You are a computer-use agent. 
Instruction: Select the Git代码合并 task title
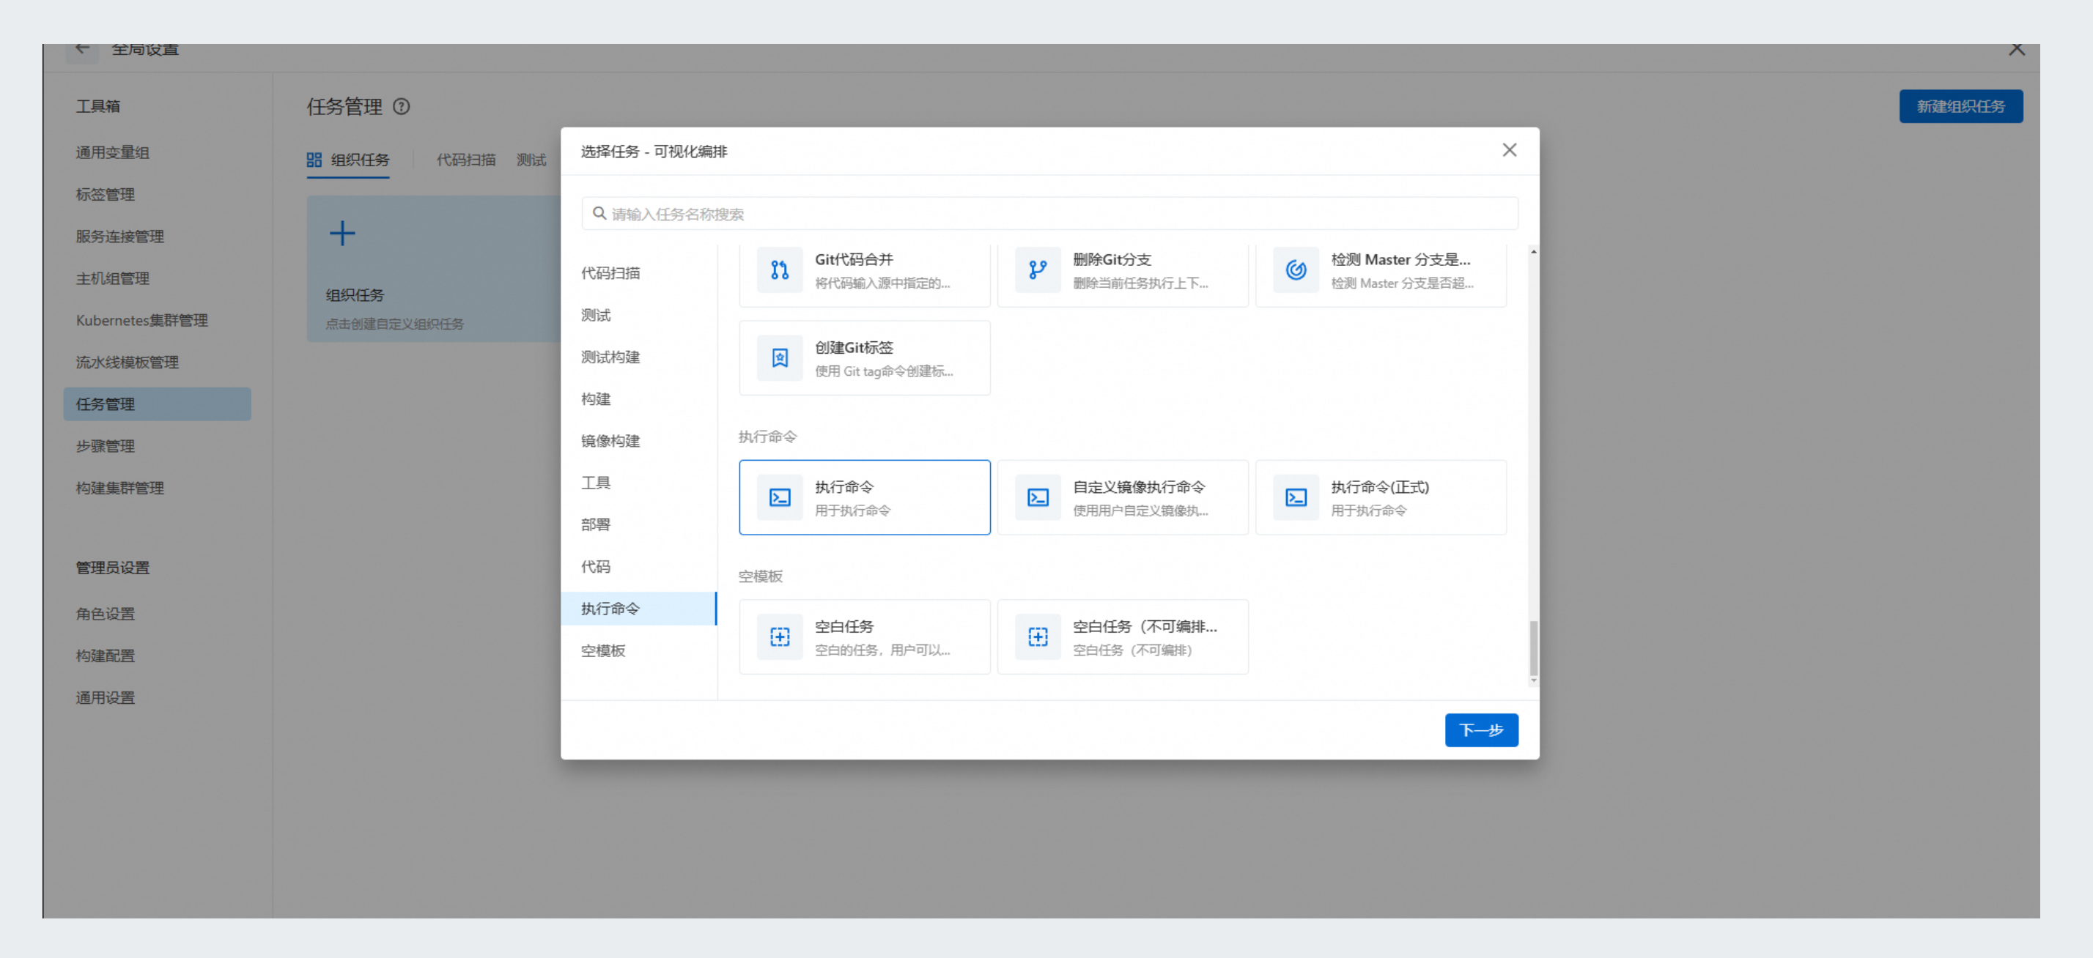coord(853,260)
